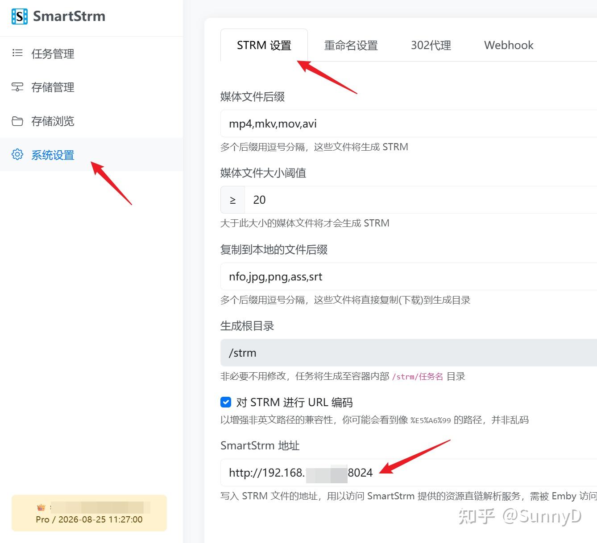
Task: Click the ≥ symbol beside the size threshold
Action: point(232,200)
